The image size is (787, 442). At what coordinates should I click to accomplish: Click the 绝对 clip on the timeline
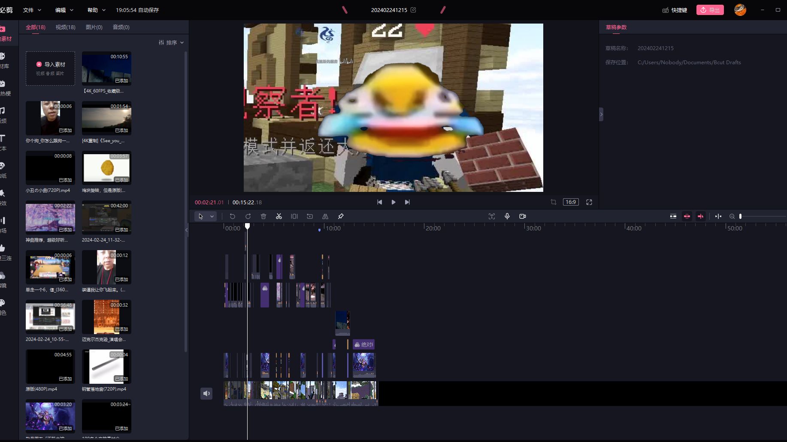tap(363, 344)
